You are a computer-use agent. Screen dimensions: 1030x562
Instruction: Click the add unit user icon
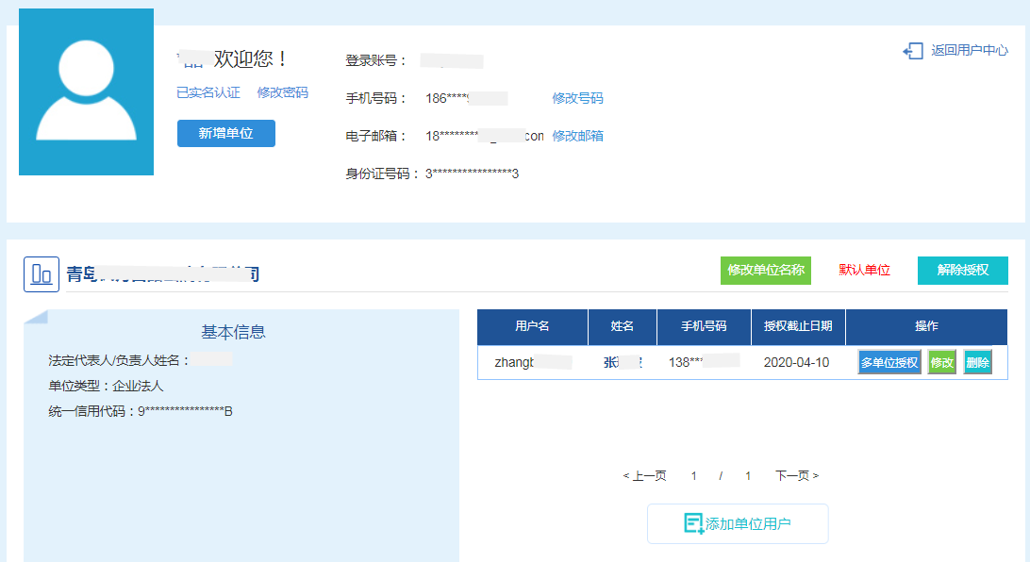click(693, 524)
